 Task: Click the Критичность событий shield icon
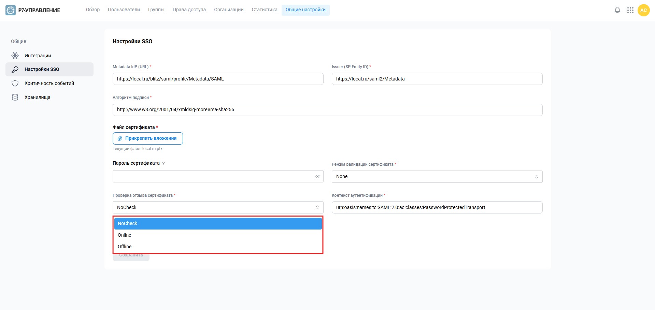15,83
